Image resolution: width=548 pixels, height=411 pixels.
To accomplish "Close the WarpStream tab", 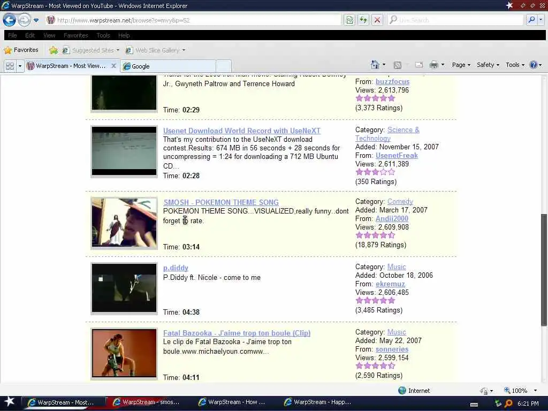I will click(113, 65).
